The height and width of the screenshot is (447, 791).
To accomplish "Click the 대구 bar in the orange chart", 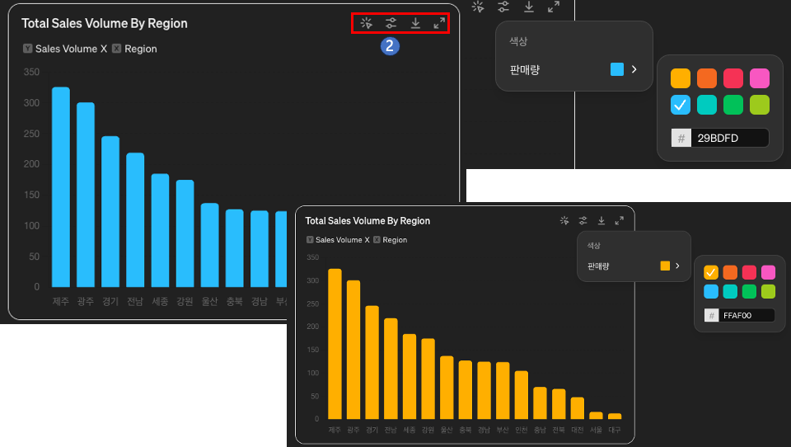I will click(615, 416).
